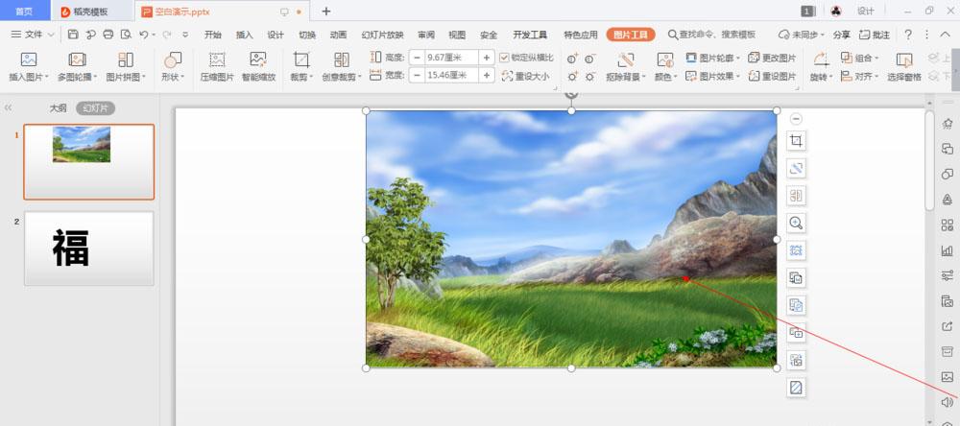Click the command search box (查找命令)
960x426 pixels.
(712, 35)
